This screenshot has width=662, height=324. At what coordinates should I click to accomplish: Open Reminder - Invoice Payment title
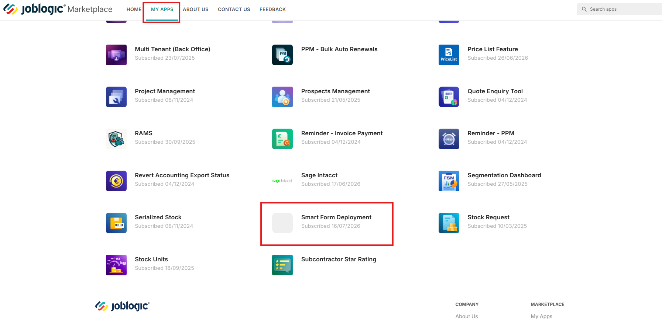(x=342, y=133)
